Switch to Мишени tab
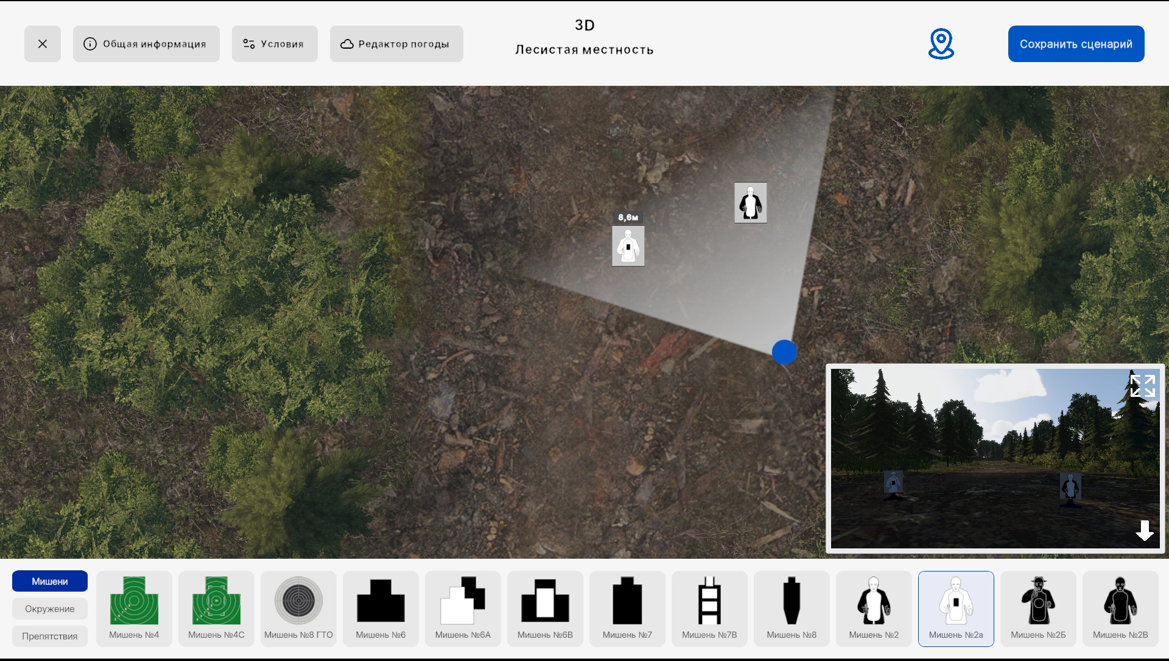Image resolution: width=1169 pixels, height=661 pixels. click(50, 581)
